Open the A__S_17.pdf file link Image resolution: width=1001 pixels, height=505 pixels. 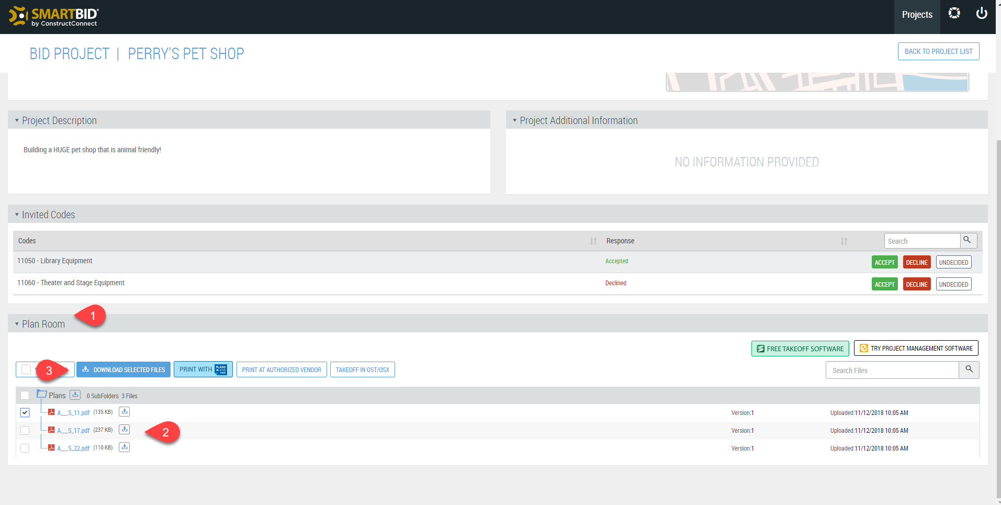(x=73, y=431)
